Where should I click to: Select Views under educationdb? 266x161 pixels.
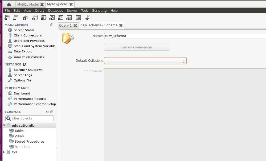[19, 136]
